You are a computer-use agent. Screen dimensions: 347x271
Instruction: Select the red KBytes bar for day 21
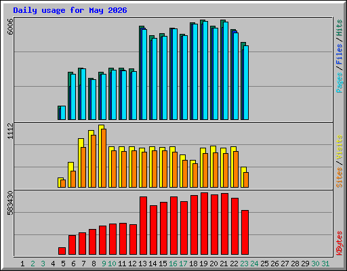point(224,224)
